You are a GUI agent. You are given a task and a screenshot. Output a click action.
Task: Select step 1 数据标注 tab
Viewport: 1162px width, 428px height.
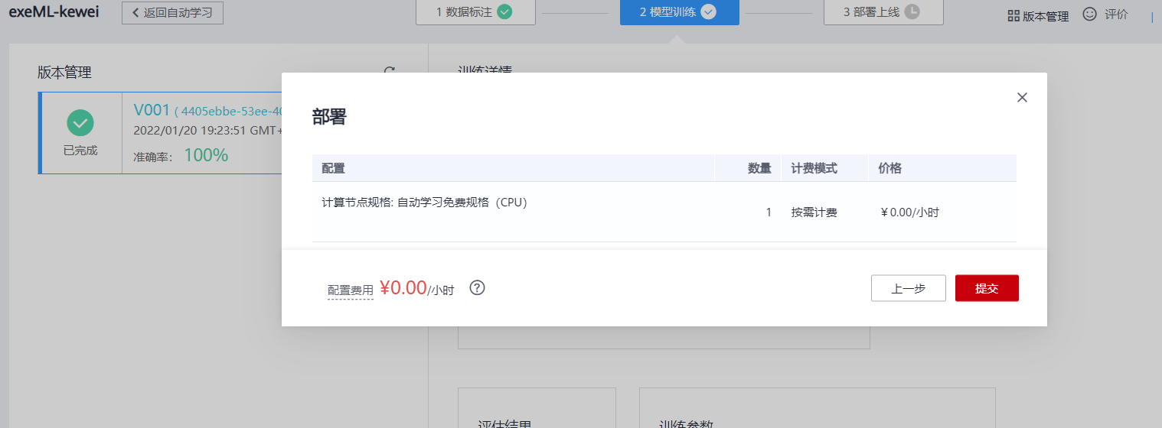click(475, 12)
